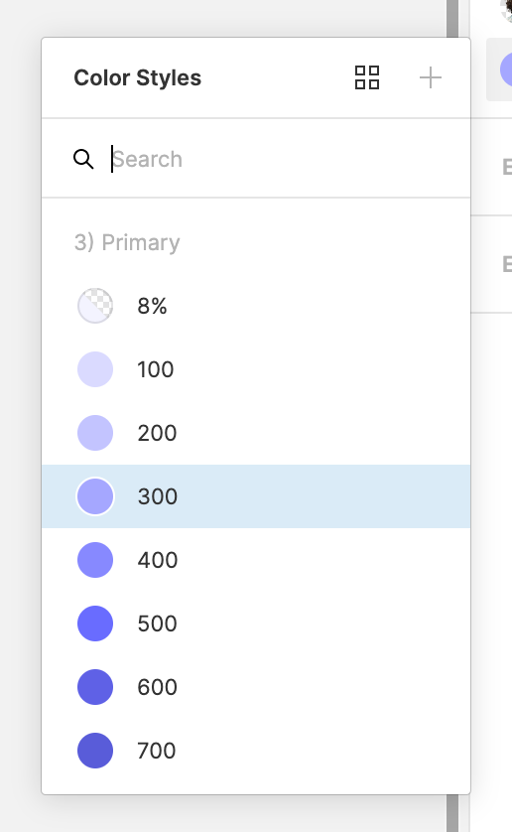Select the 600 color swatch circle
The width and height of the screenshot is (512, 832).
coord(95,687)
